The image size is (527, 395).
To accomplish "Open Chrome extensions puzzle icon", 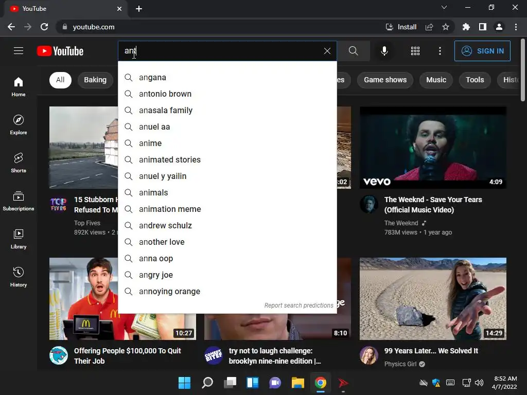I will pyautogui.click(x=466, y=27).
